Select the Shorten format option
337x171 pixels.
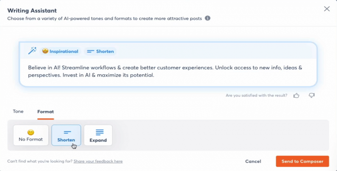(66, 135)
